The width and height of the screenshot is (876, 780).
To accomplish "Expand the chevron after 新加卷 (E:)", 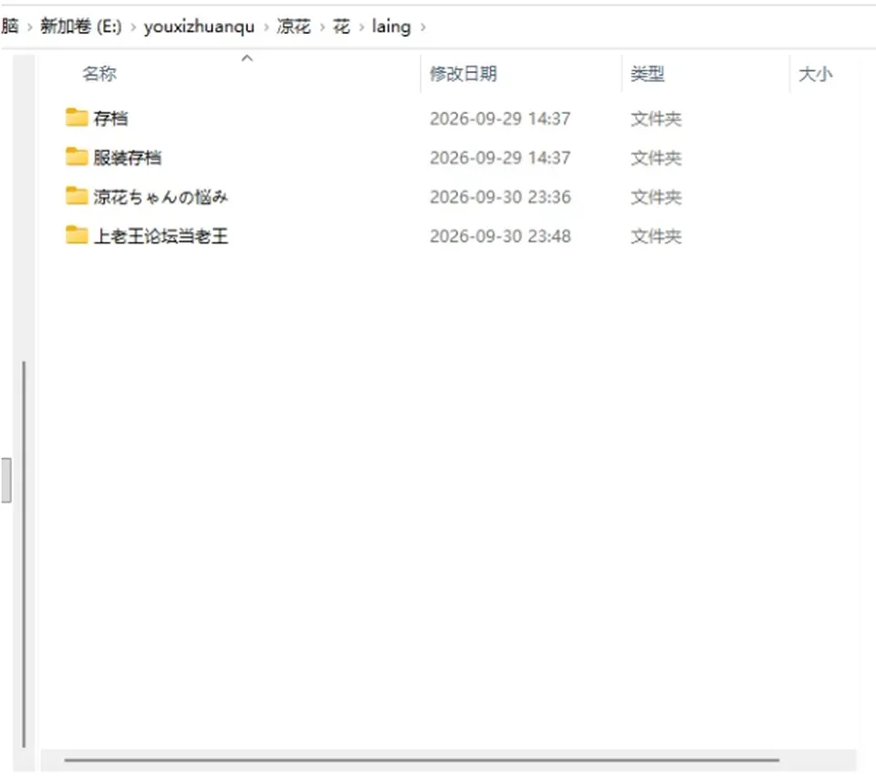I will [x=133, y=26].
